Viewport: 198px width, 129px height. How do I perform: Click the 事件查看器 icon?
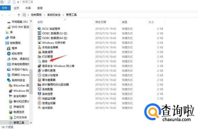tap(39, 80)
